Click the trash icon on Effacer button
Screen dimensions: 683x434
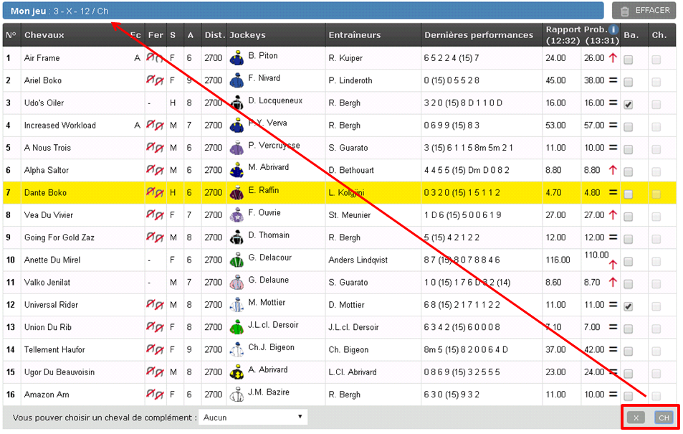click(x=625, y=11)
